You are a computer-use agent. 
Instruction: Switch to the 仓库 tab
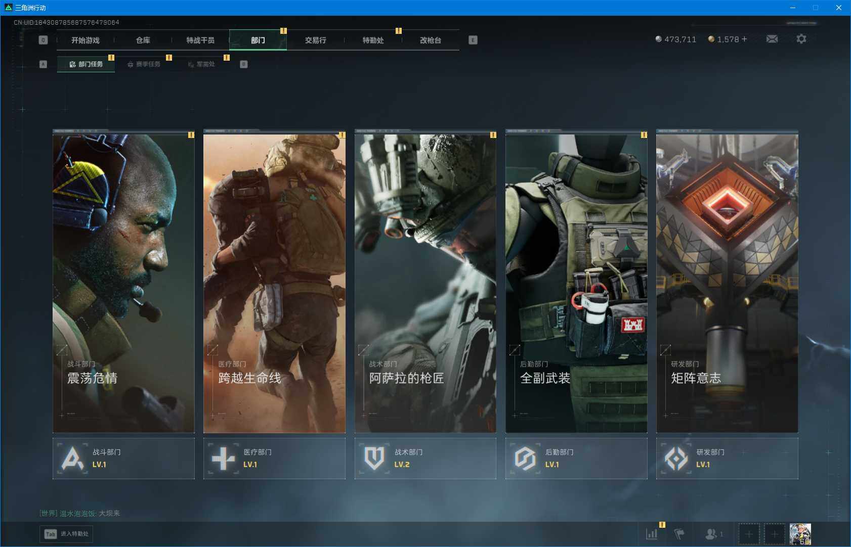click(x=143, y=40)
